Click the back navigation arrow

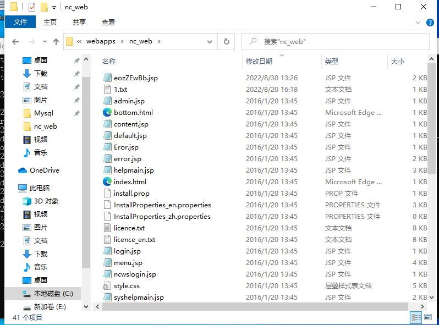click(x=15, y=42)
